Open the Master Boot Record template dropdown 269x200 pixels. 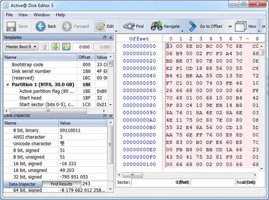[x=22, y=47]
